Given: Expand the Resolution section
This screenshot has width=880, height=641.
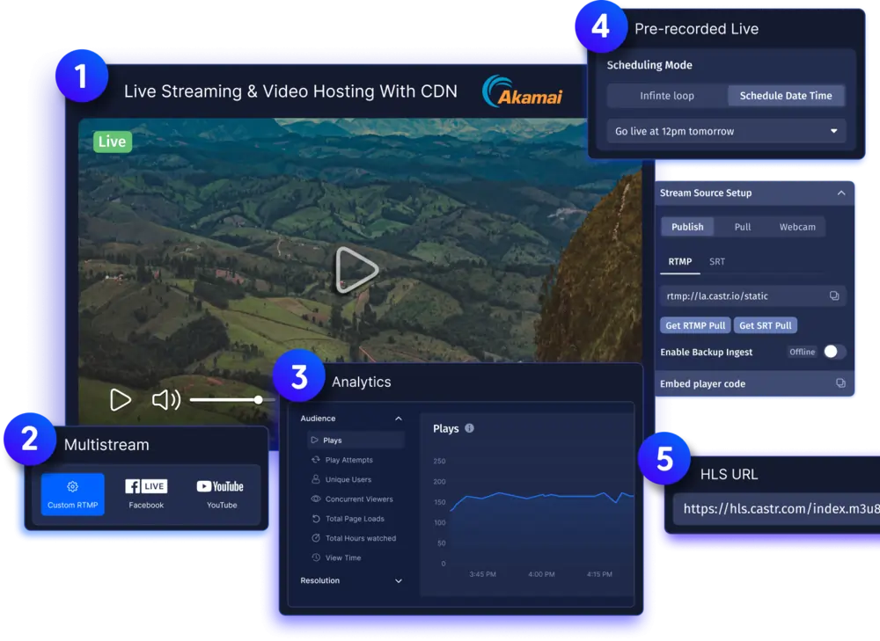Looking at the screenshot, I should coord(399,580).
